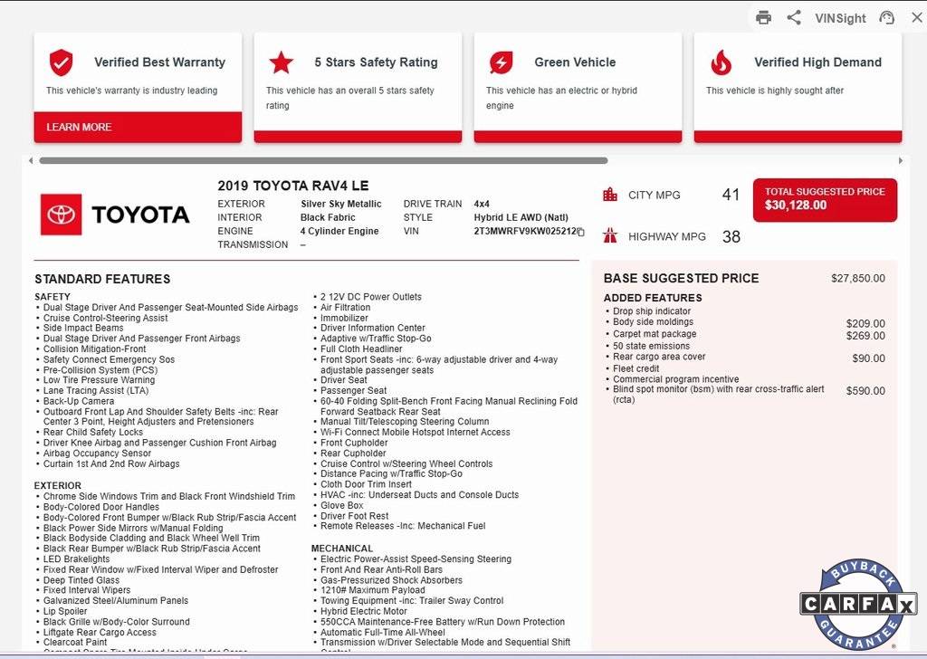927x659 pixels.
Task: Click 'Rear cargo area cover' added feature
Action: (x=659, y=357)
